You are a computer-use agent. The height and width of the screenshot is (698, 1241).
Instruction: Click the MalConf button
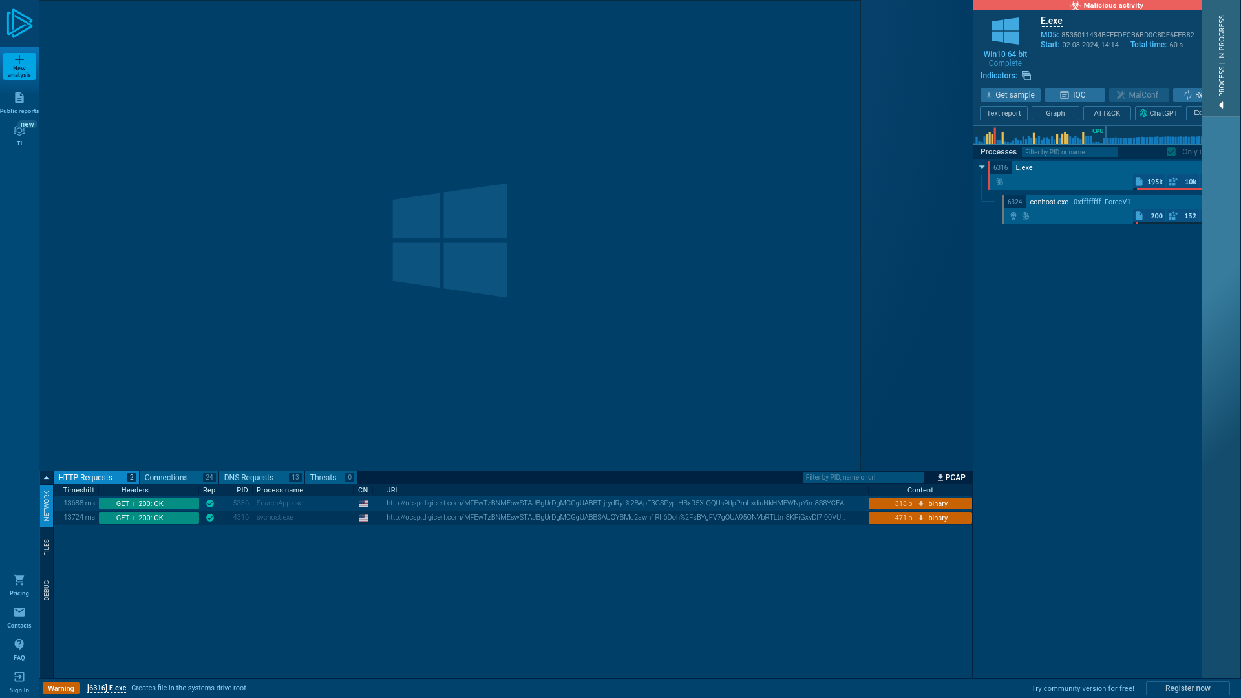tap(1139, 95)
